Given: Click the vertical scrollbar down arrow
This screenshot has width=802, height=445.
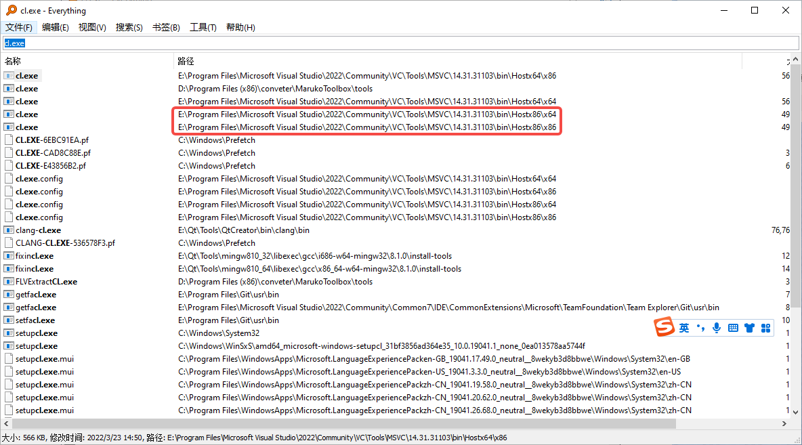Looking at the screenshot, I should click(x=795, y=412).
